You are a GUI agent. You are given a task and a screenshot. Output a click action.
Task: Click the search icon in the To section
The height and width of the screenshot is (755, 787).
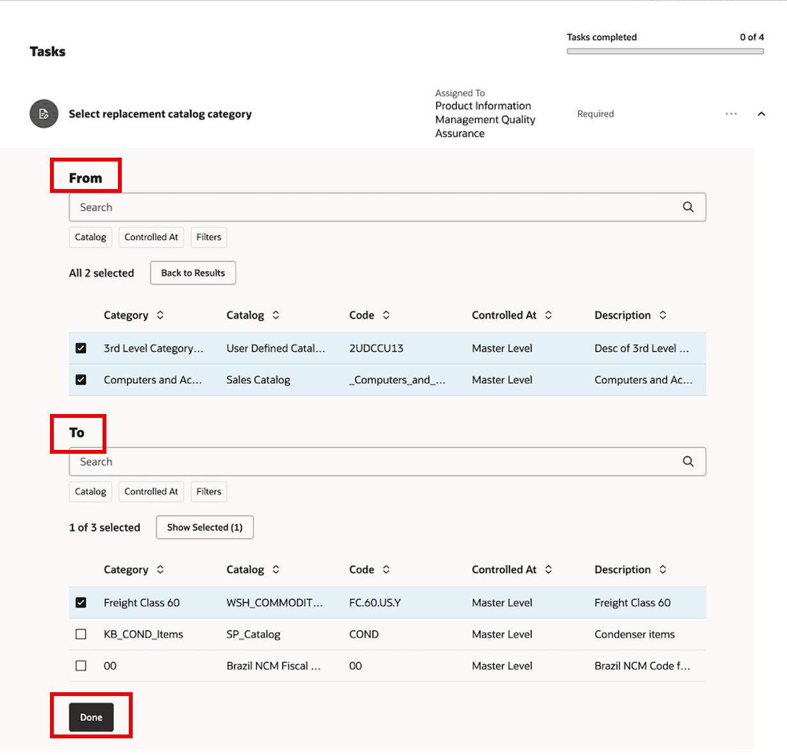click(x=688, y=461)
